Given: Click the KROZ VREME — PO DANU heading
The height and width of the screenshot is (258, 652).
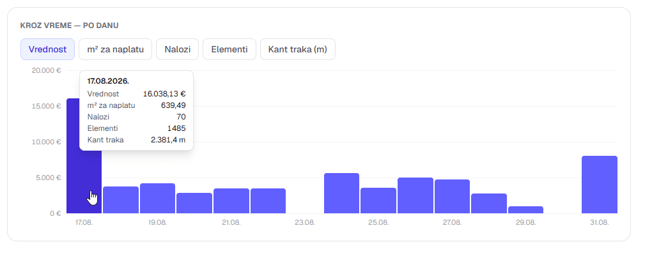Looking at the screenshot, I should pos(70,26).
